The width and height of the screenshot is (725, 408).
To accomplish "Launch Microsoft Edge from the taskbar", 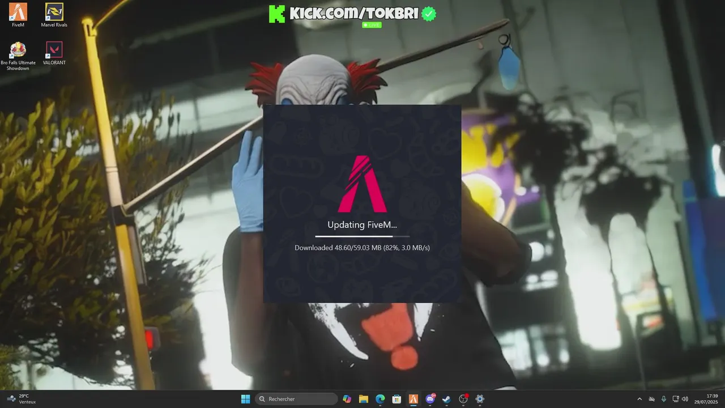I will click(380, 399).
